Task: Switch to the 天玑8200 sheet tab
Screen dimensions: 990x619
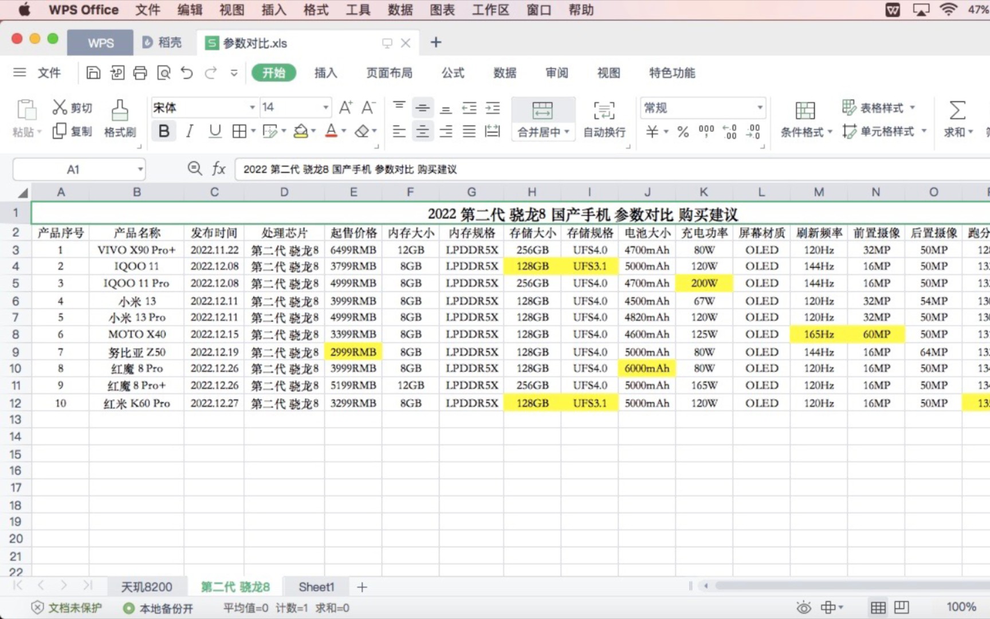Action: coord(147,587)
